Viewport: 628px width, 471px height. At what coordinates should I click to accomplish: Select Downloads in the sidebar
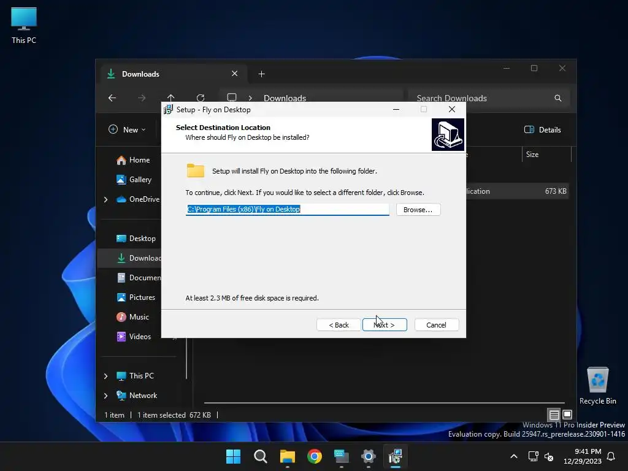[138, 258]
